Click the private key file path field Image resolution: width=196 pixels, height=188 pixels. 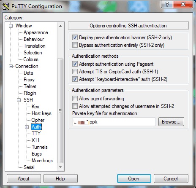coord(114,122)
